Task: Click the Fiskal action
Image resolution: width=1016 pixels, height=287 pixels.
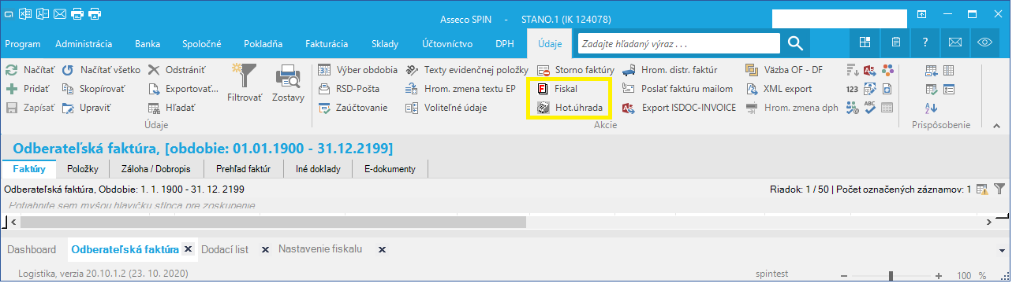Action: (557, 89)
